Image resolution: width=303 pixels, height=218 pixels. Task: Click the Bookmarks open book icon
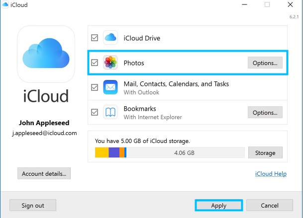[x=110, y=112]
